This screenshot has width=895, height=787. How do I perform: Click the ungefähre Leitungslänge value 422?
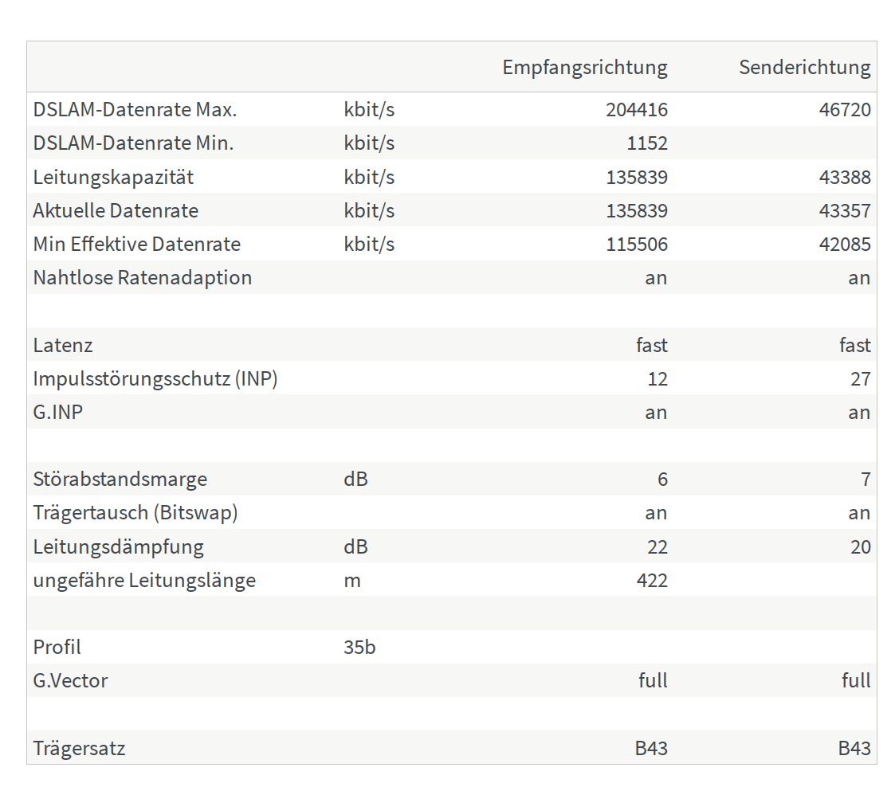(652, 581)
